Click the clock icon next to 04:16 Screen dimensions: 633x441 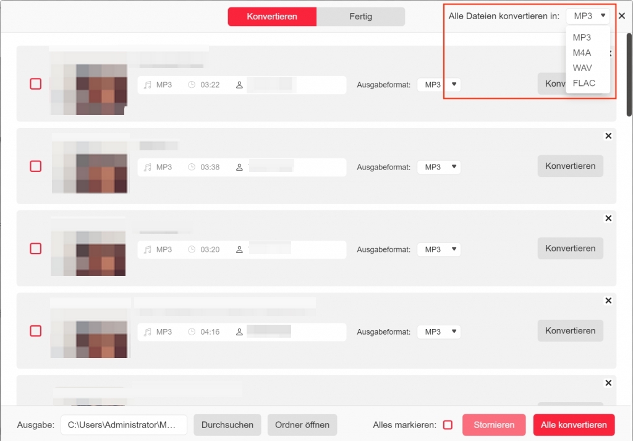click(192, 332)
